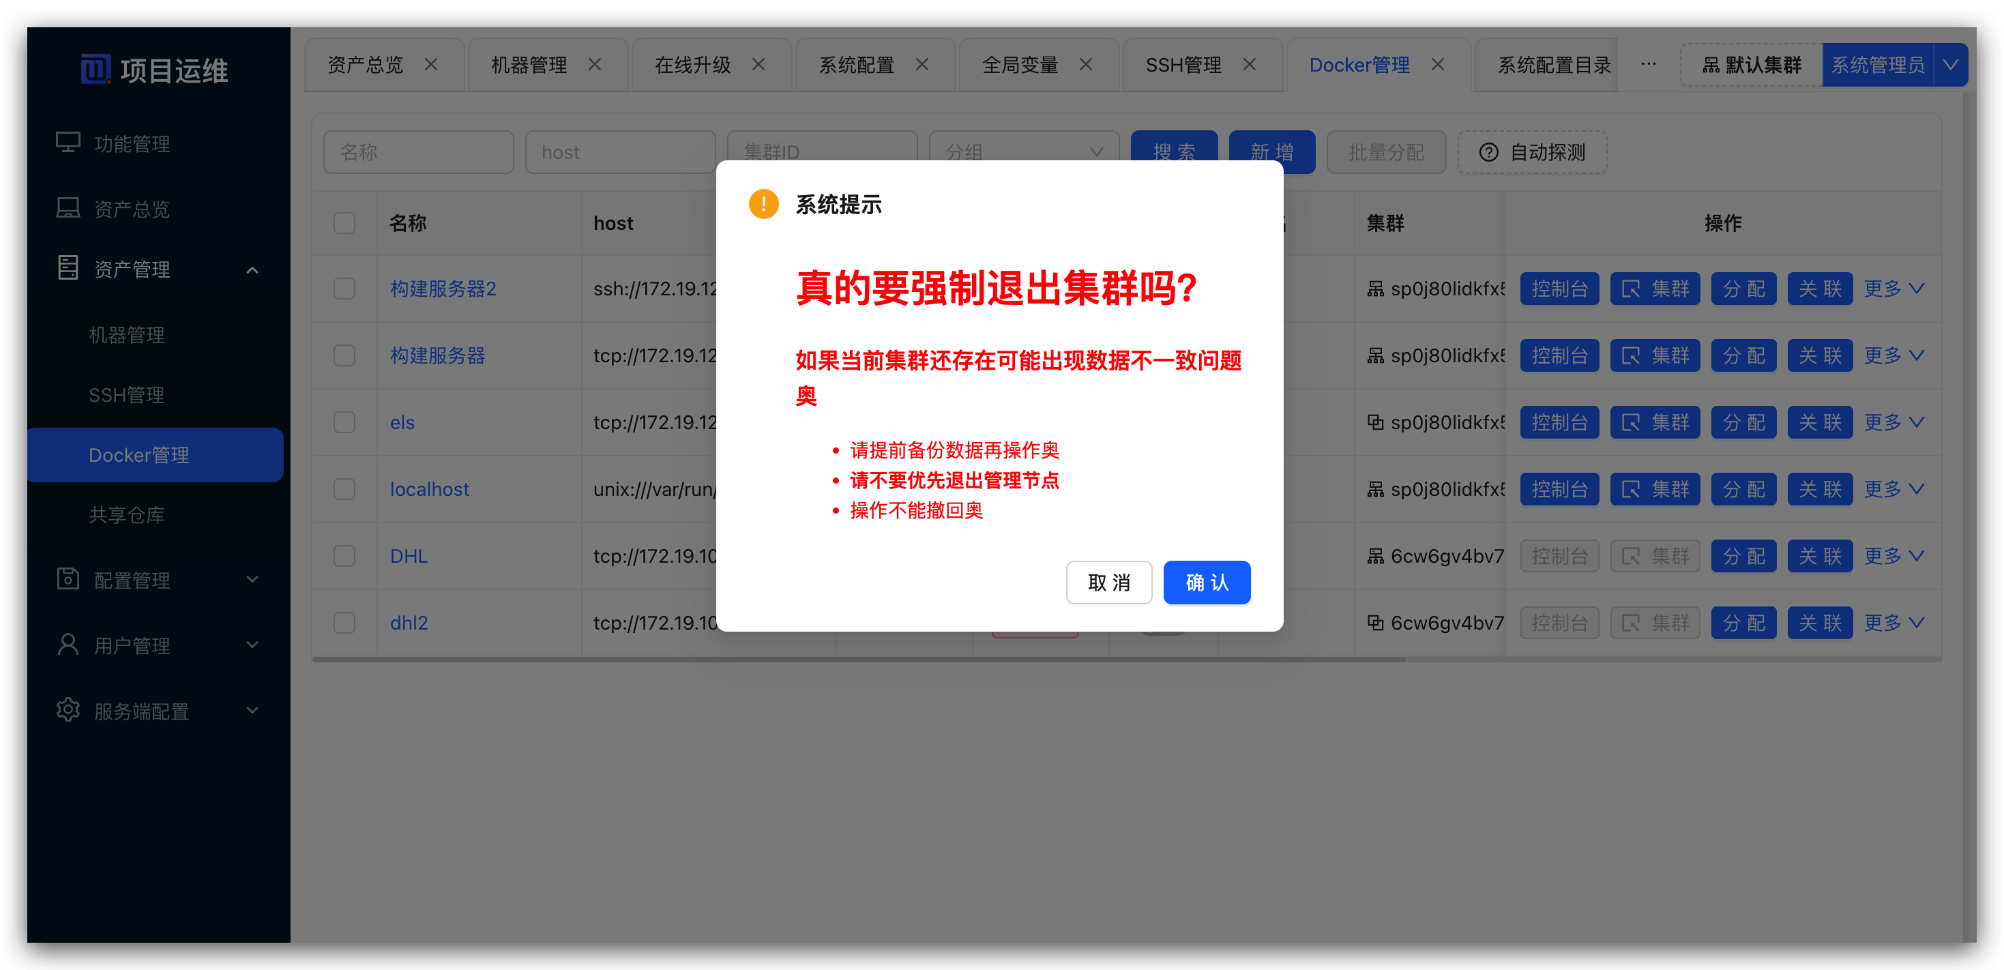Screen dimensions: 2004x970
Task: Click the 资产总览 icon in sidebar
Action: (68, 207)
